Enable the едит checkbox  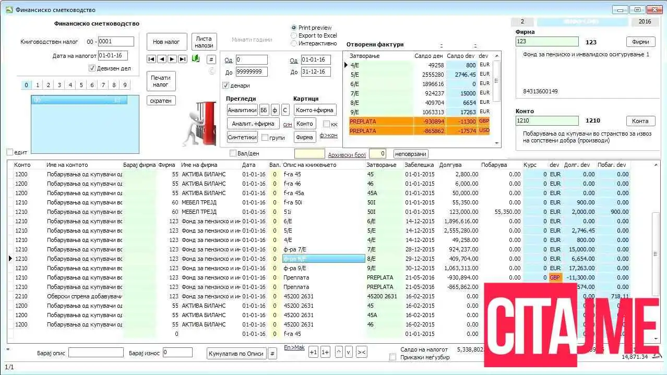[x=9, y=152]
